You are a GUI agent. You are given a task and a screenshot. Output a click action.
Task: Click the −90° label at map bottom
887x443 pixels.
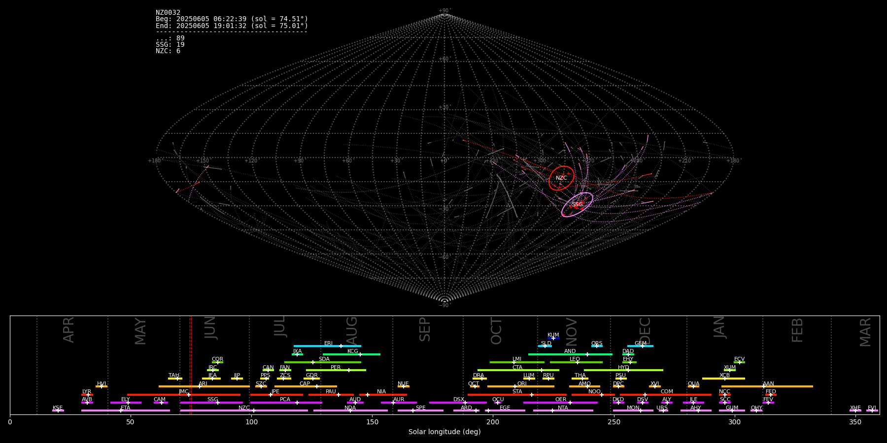point(444,306)
